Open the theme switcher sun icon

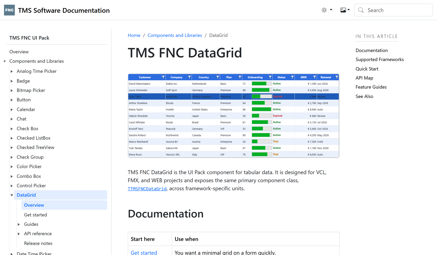pyautogui.click(x=324, y=10)
